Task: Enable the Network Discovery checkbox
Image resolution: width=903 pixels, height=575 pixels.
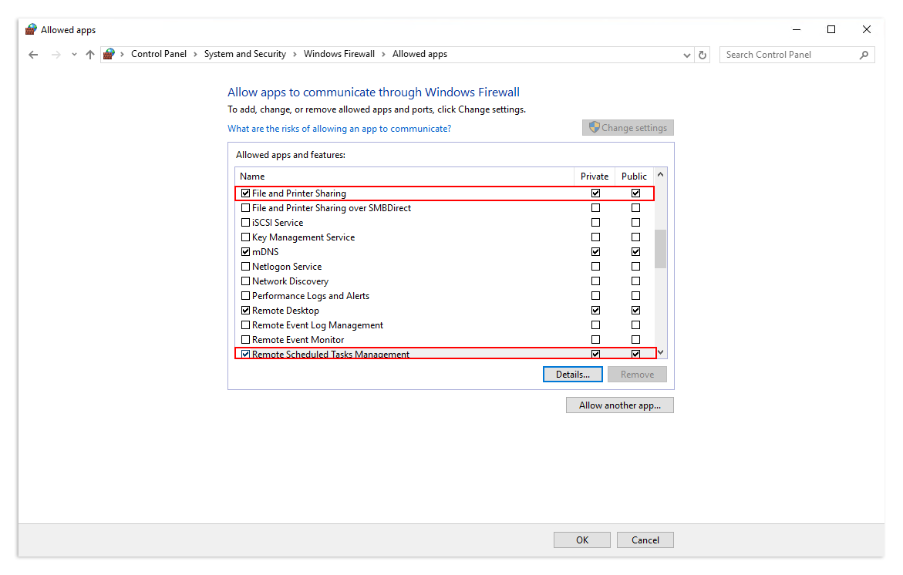Action: click(x=246, y=281)
